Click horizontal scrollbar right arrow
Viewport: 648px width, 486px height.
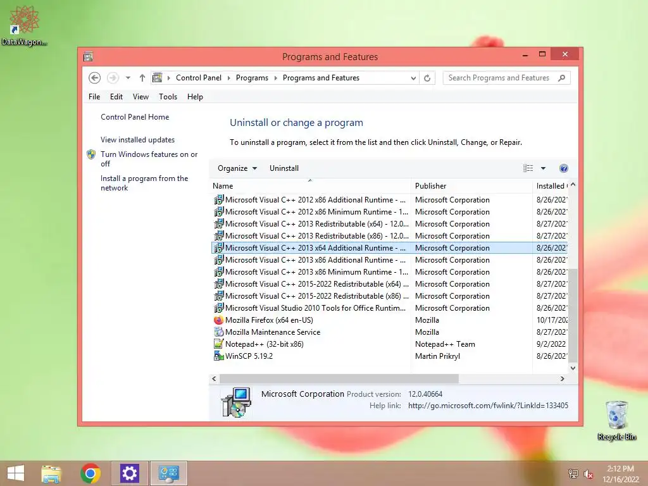562,378
